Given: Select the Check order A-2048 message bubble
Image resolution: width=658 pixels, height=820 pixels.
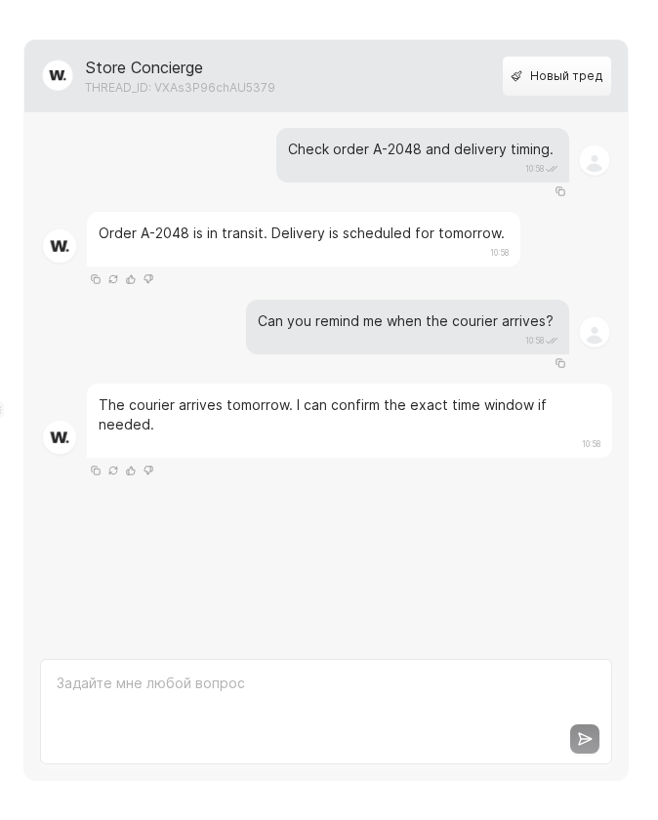Looking at the screenshot, I should [x=421, y=149].
